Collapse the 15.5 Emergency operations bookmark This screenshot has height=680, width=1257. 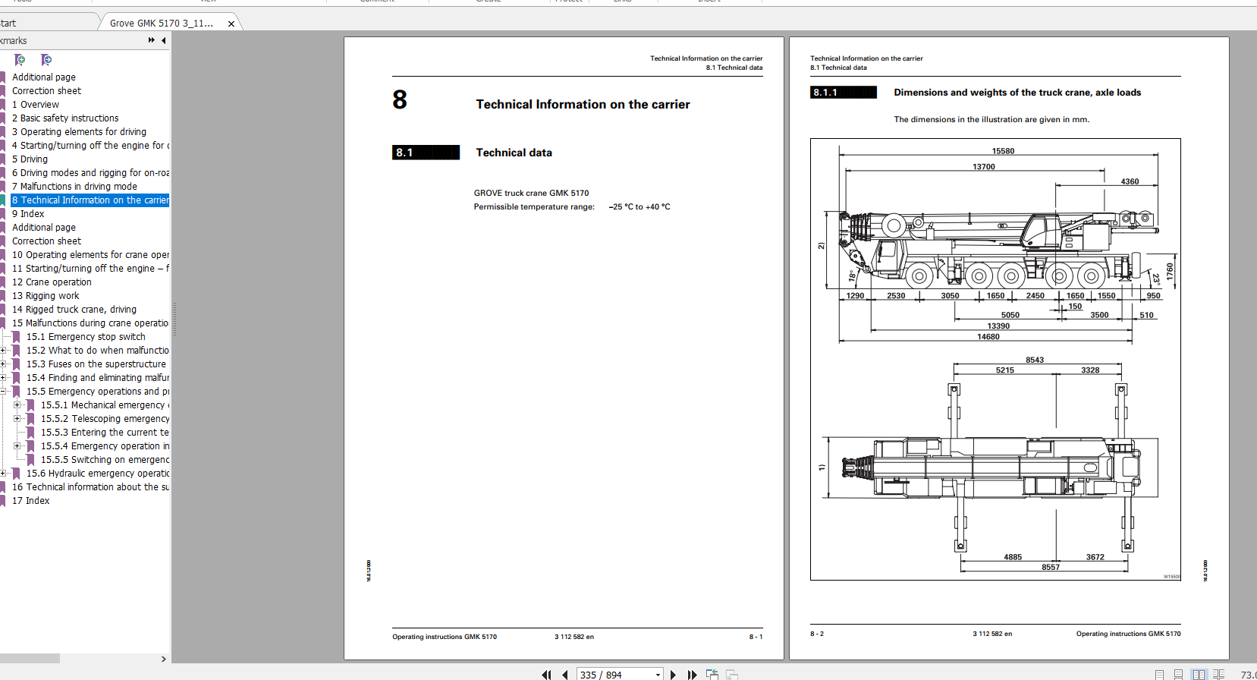[3, 392]
